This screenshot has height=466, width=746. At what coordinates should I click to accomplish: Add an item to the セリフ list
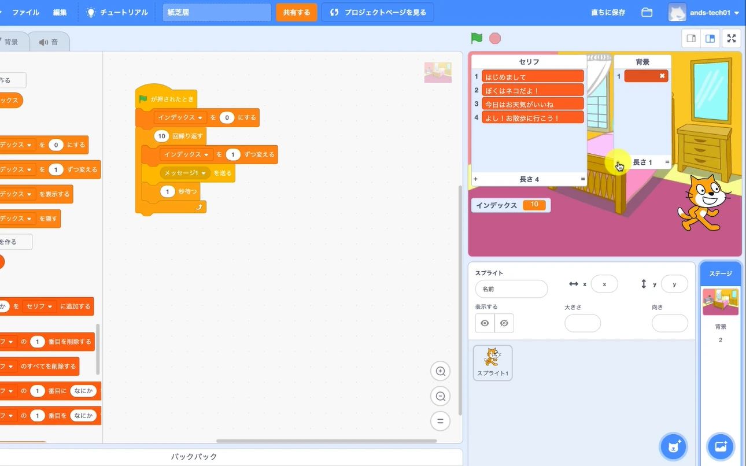click(475, 179)
